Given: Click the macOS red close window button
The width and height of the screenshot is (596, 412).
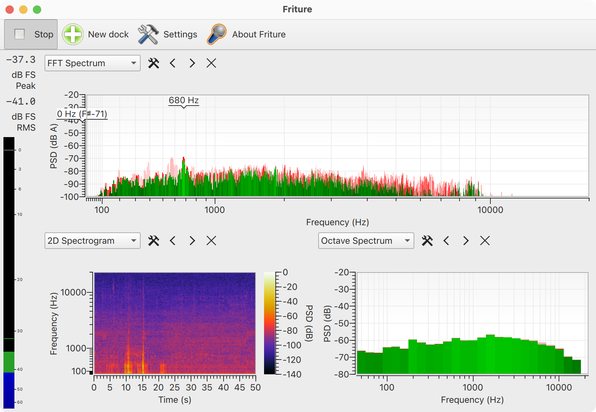Looking at the screenshot, I should 10,10.
